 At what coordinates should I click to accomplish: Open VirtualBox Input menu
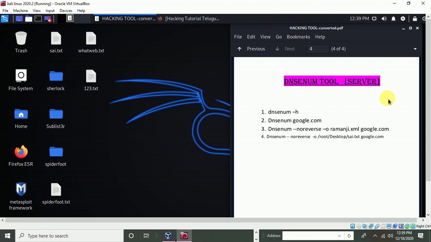point(50,11)
